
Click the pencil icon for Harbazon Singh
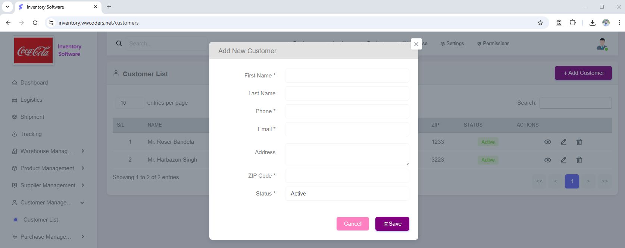tap(563, 160)
